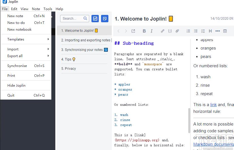
Task: Click '* apples' line in markdown editor
Action: coord(122,84)
